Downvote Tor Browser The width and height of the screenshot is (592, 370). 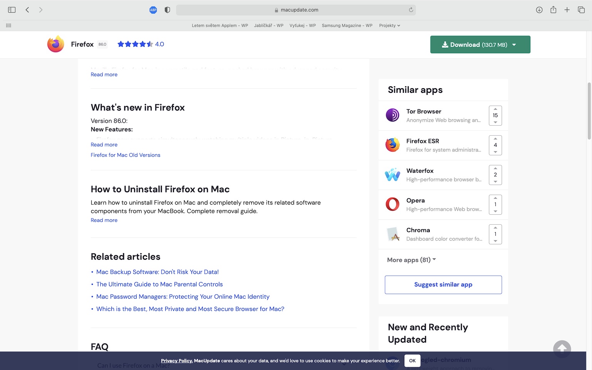[495, 122]
